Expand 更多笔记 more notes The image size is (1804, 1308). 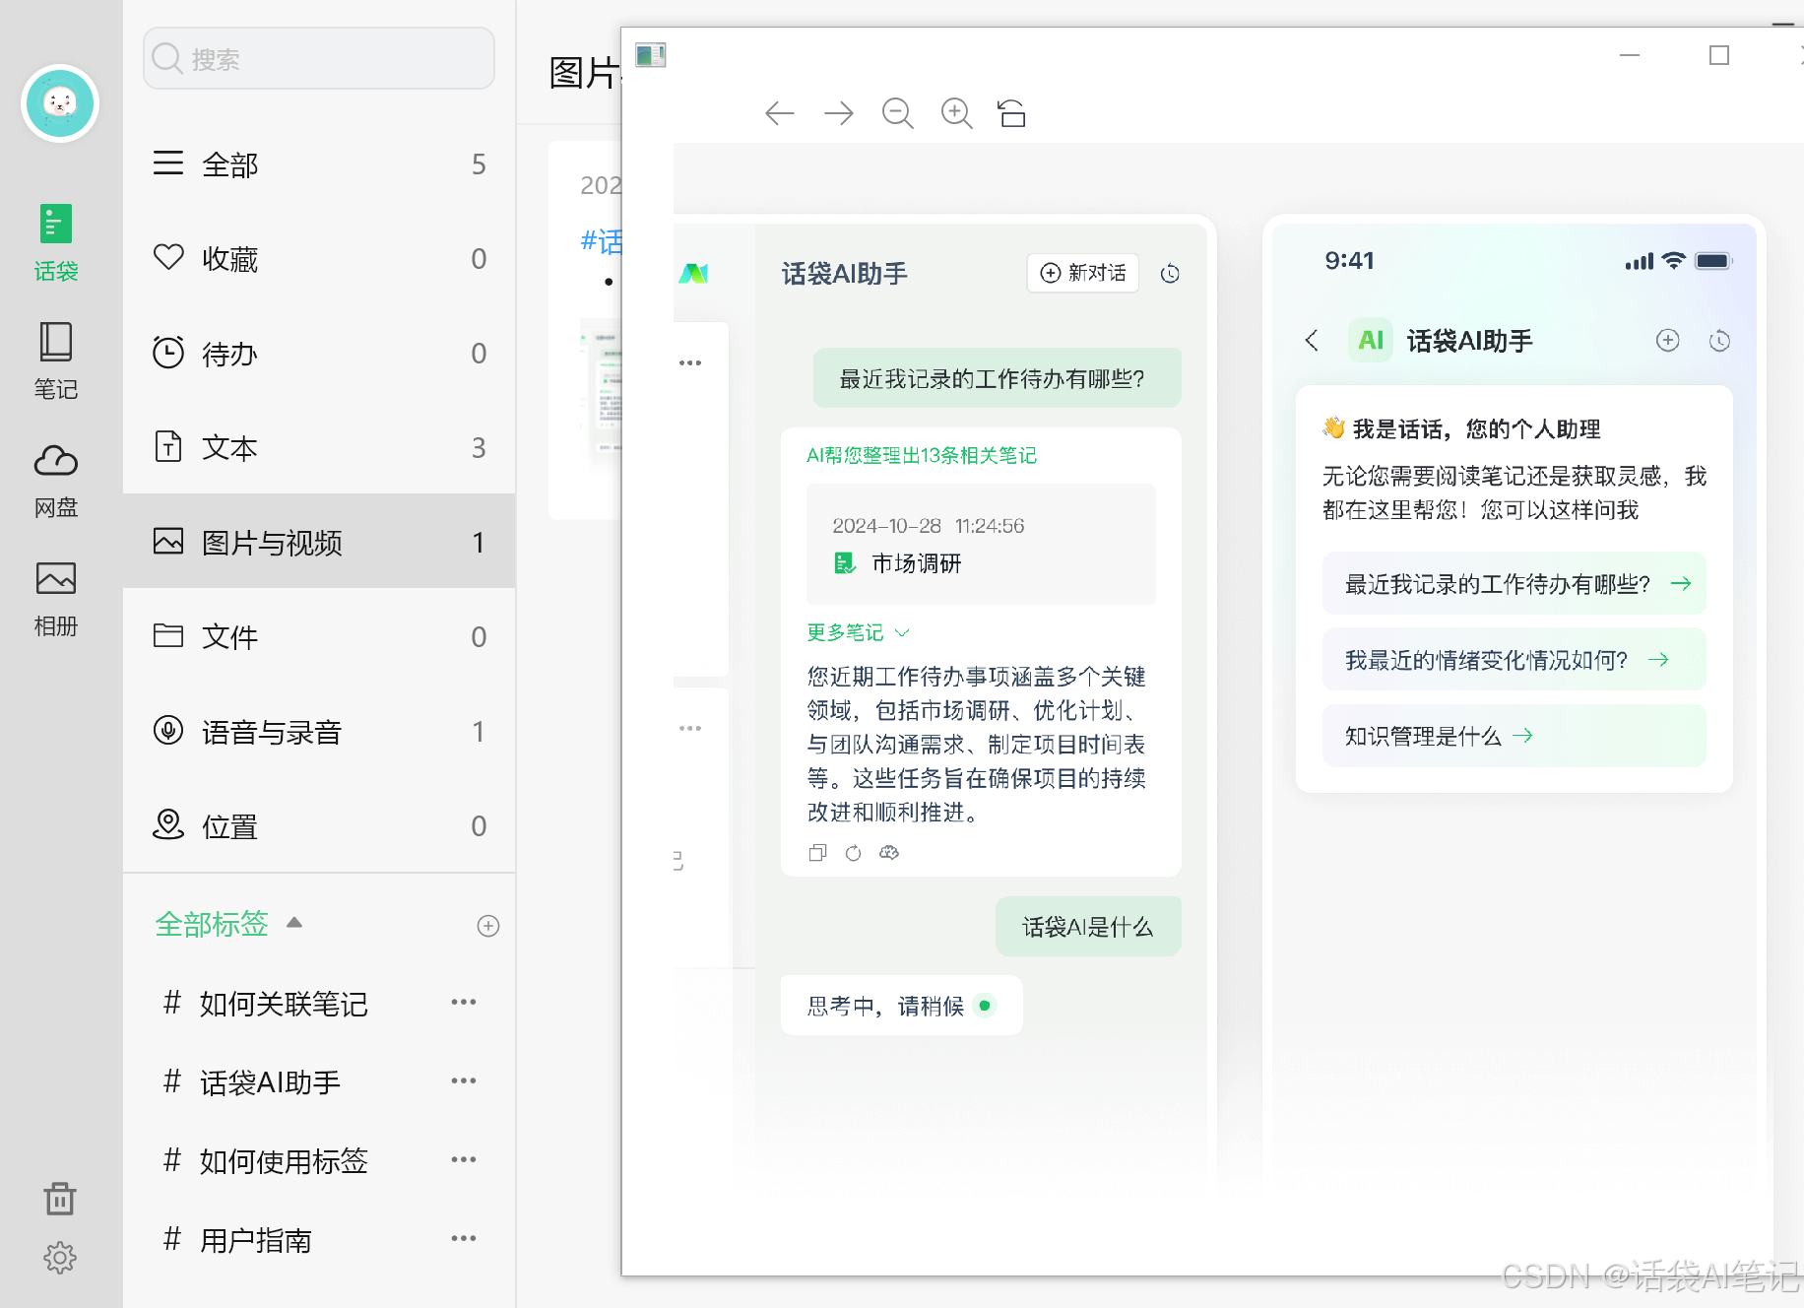coord(858,632)
